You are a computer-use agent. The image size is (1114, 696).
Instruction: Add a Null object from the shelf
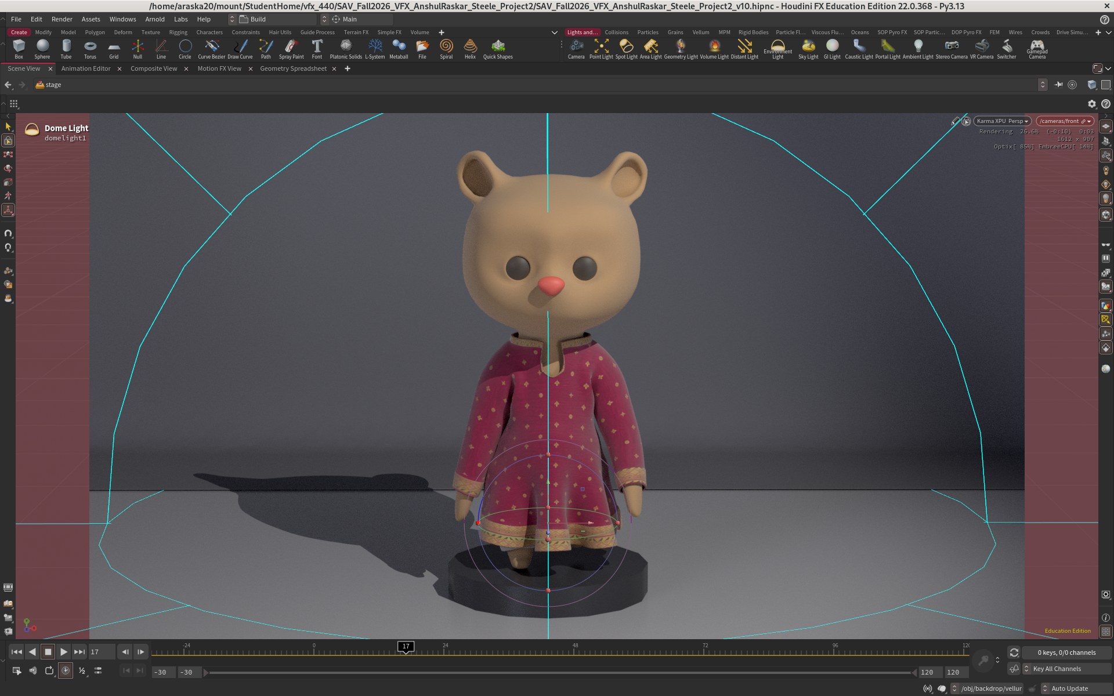click(x=138, y=49)
